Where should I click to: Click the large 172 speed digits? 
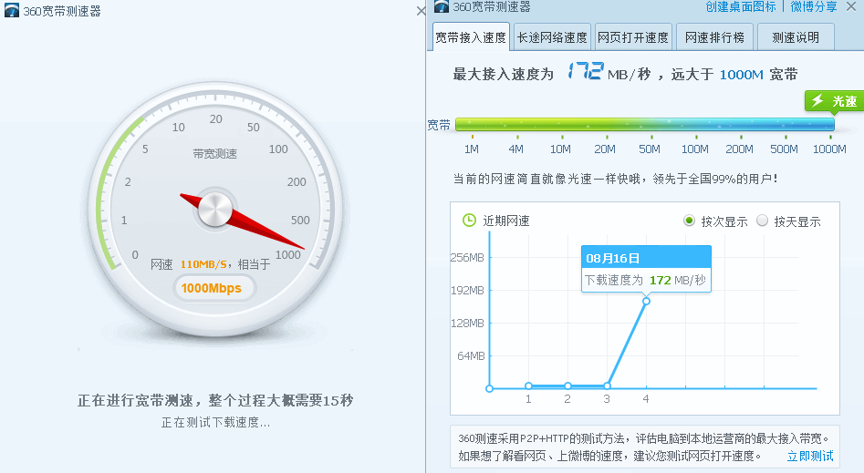(586, 71)
